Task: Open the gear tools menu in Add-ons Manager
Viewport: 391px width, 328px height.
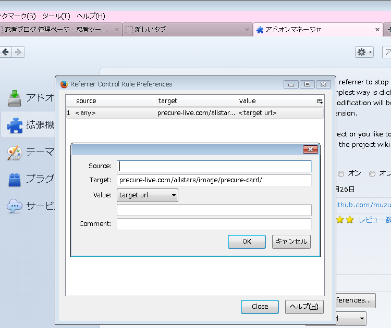Action: (364, 52)
